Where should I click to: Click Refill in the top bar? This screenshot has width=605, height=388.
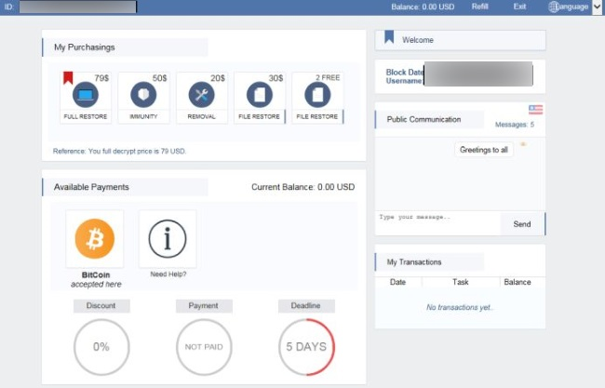(x=479, y=7)
